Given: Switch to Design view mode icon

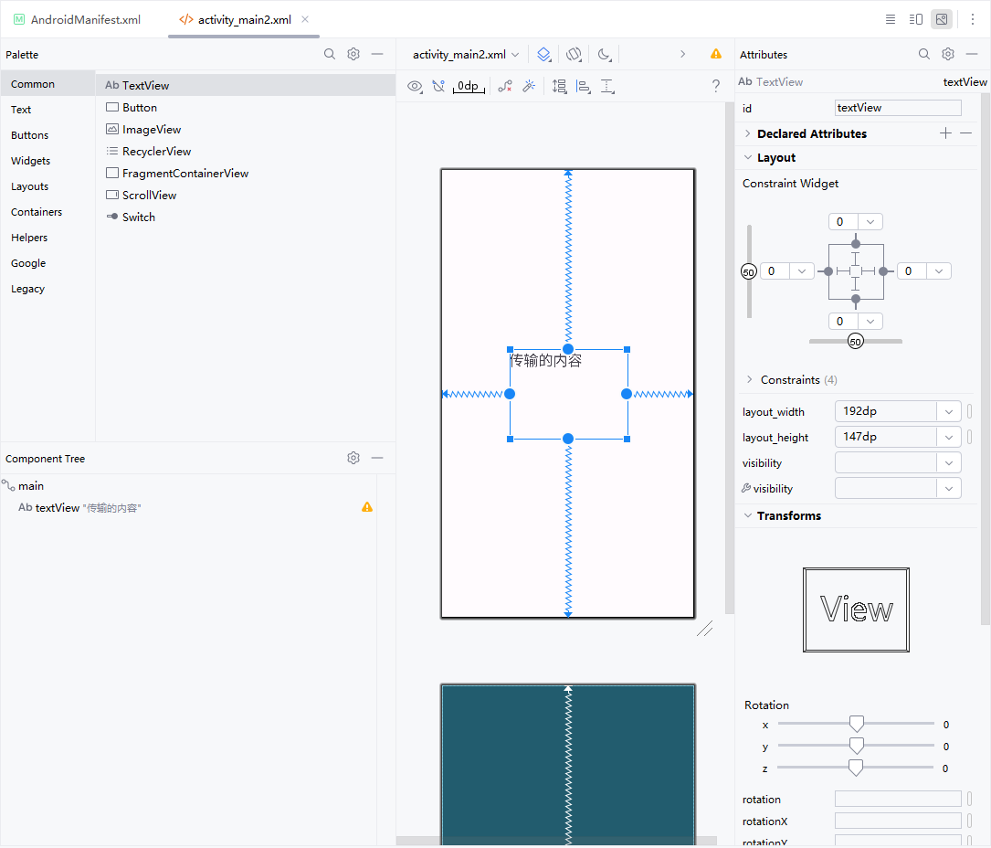Looking at the screenshot, I should point(942,19).
